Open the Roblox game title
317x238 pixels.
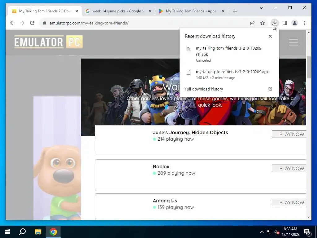pyautogui.click(x=161, y=166)
